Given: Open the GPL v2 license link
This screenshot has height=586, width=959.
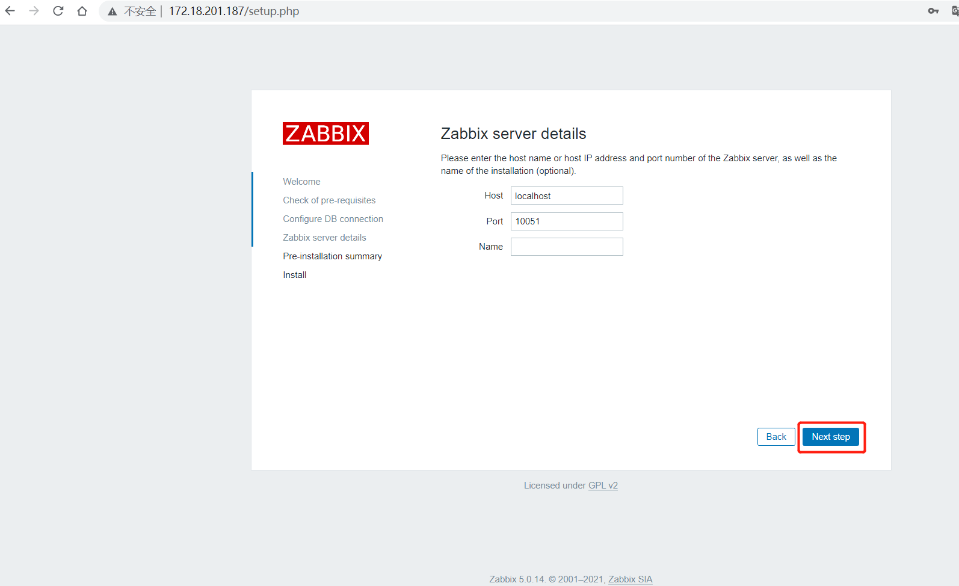Looking at the screenshot, I should coord(603,486).
